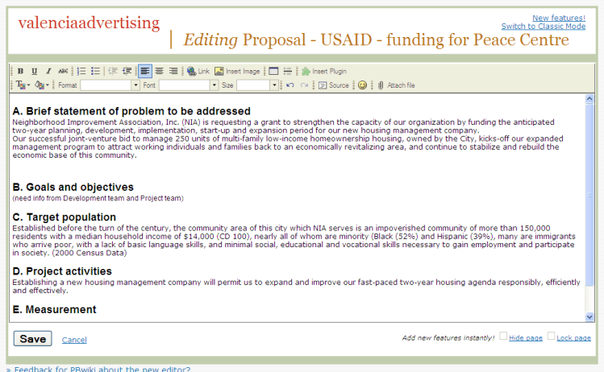This screenshot has width=604, height=372.
Task: Insert a numbered list
Action: pos(81,71)
